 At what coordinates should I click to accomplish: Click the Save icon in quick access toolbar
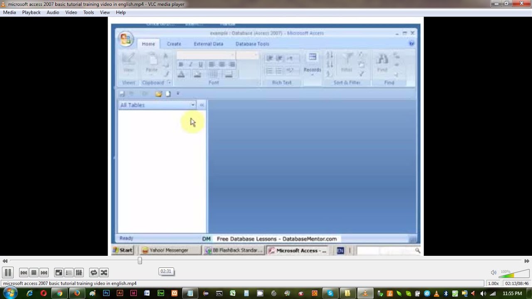coord(122,94)
